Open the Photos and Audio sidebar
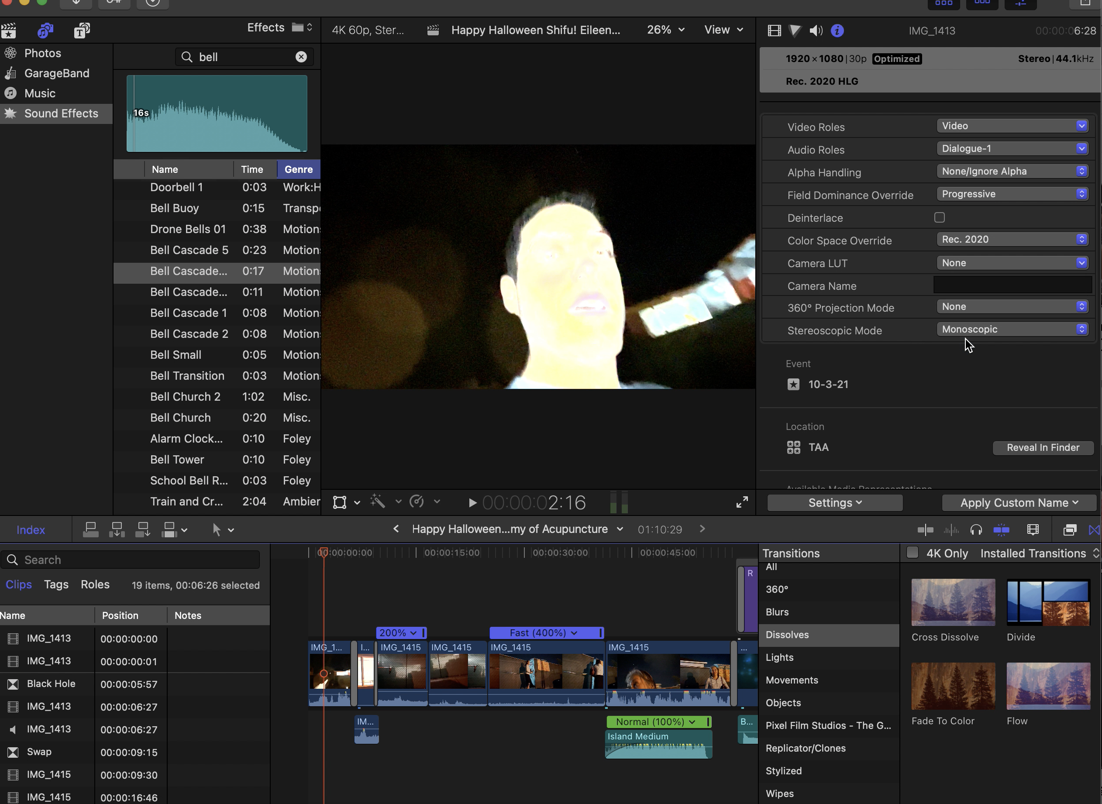The height and width of the screenshot is (804, 1102). click(x=45, y=31)
